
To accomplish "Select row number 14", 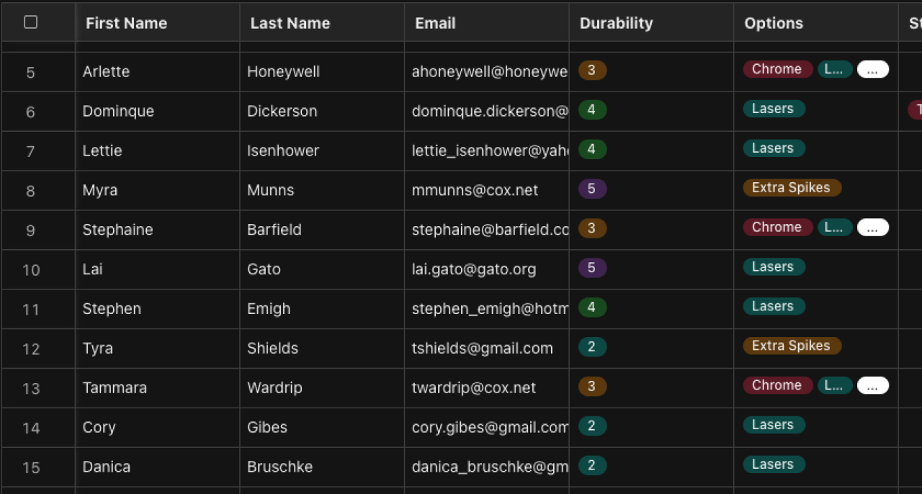I will (x=30, y=428).
